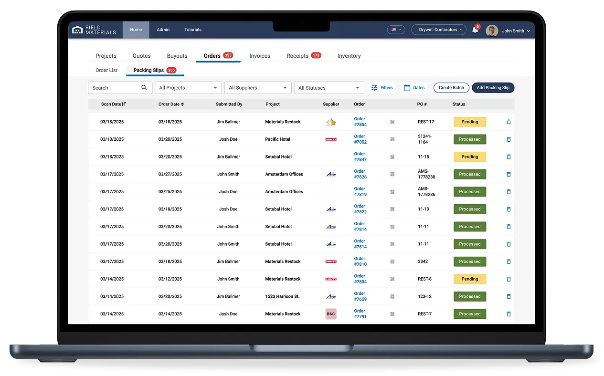Click the Add Packing Slip button
This screenshot has height=376, width=604.
pos(493,88)
